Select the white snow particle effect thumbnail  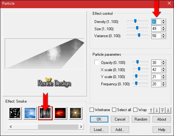[x=15, y=113]
